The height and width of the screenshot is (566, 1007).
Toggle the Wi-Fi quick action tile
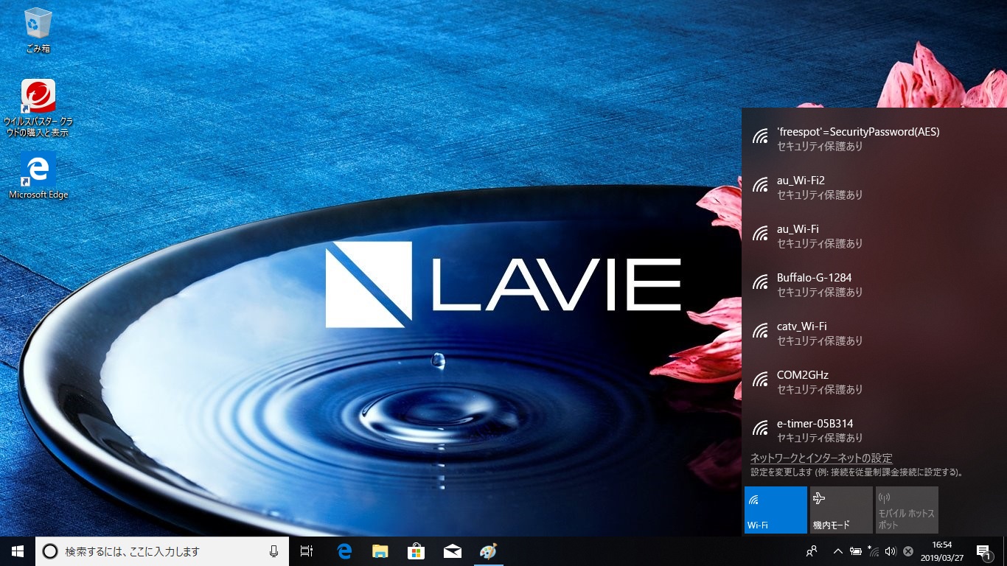point(776,509)
